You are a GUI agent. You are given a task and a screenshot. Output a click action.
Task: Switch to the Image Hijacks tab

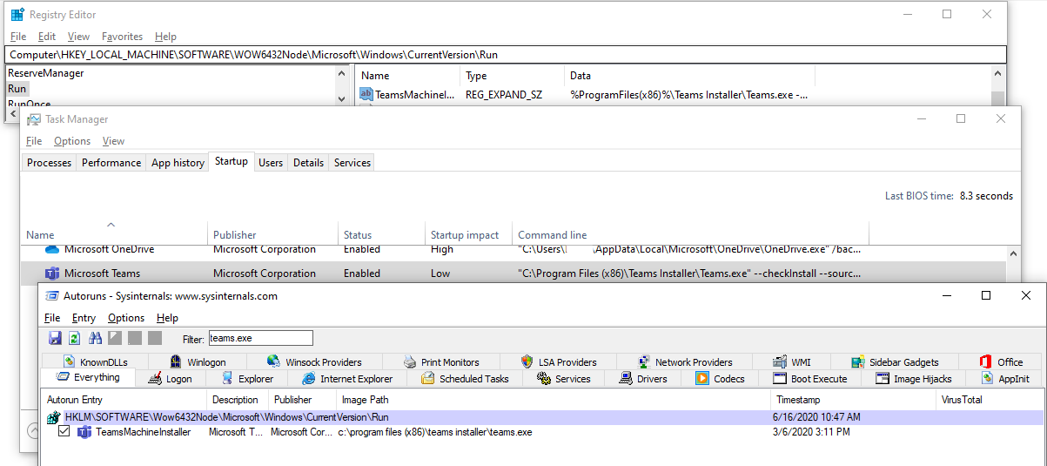coord(915,378)
